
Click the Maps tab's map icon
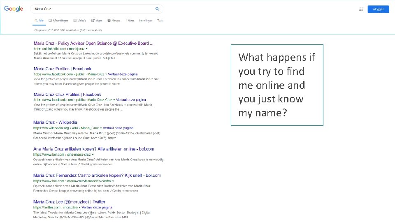[x=93, y=21]
